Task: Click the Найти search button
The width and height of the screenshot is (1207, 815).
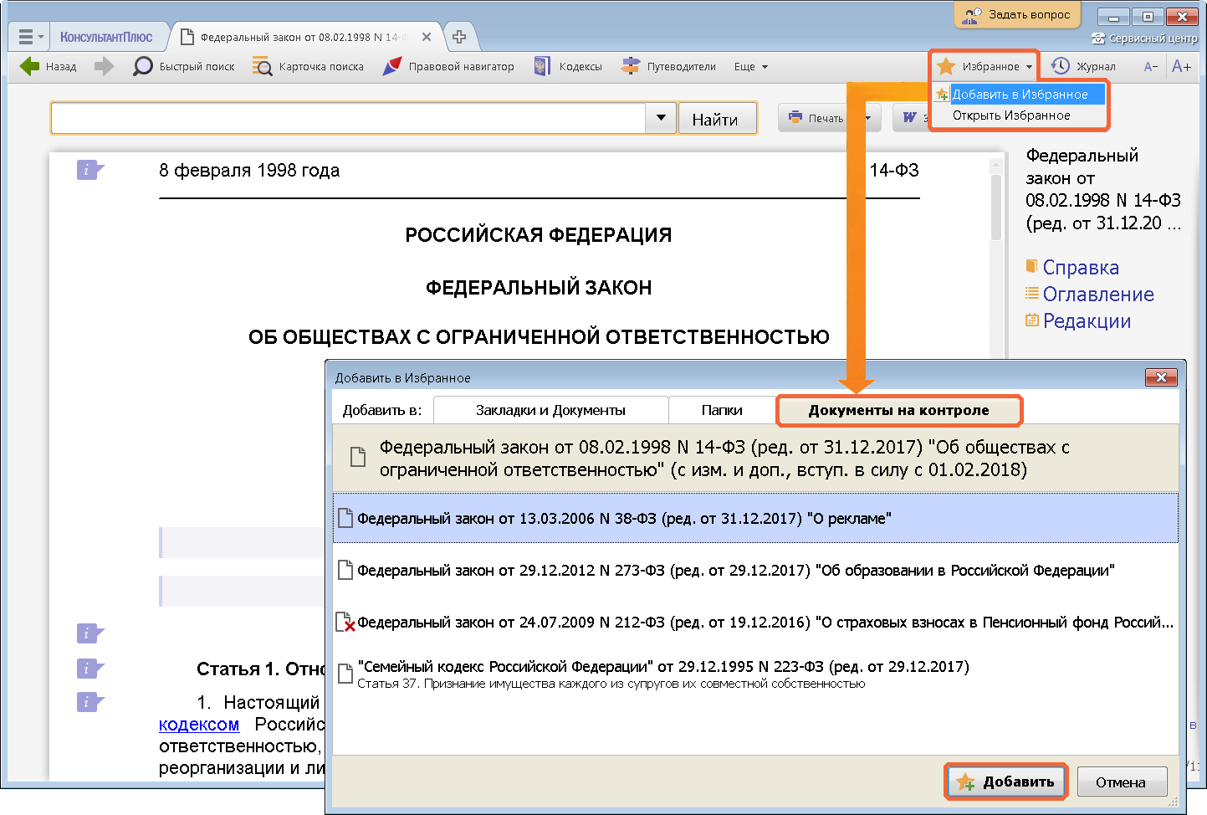Action: (717, 119)
